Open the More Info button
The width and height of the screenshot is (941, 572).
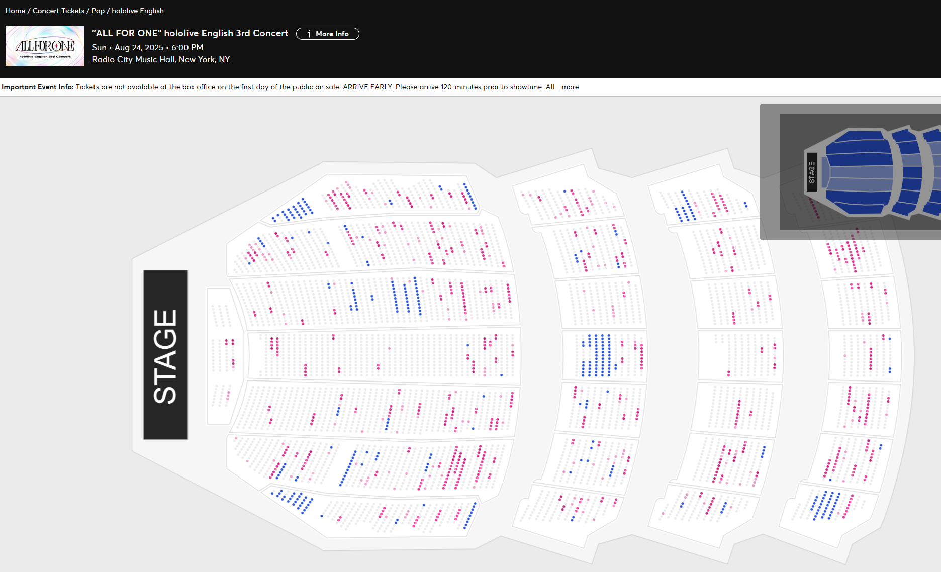pos(327,34)
